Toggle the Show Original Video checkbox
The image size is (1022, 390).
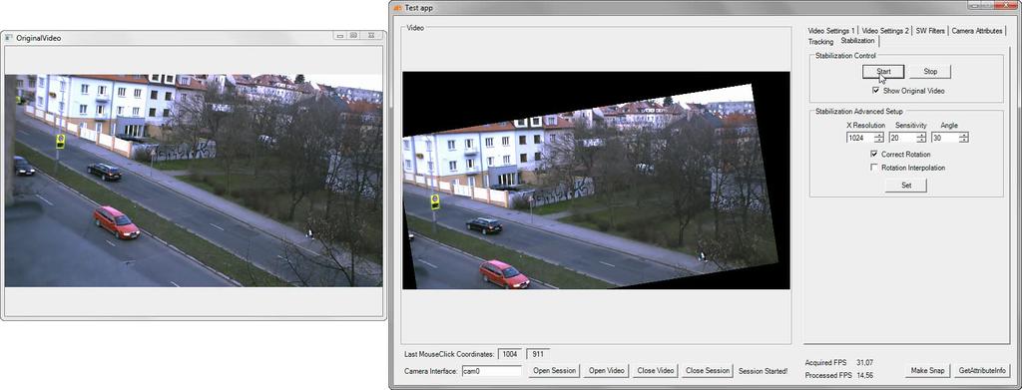click(876, 91)
